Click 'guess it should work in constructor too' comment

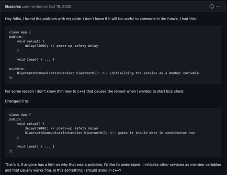(156, 133)
